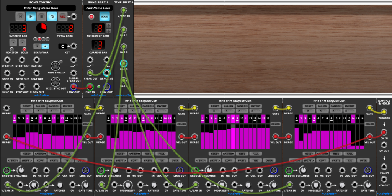Image resolution: width=392 pixels, height=196 pixels.
Task: Click the Song Control LINK OUT socket
Action: [x=73, y=87]
